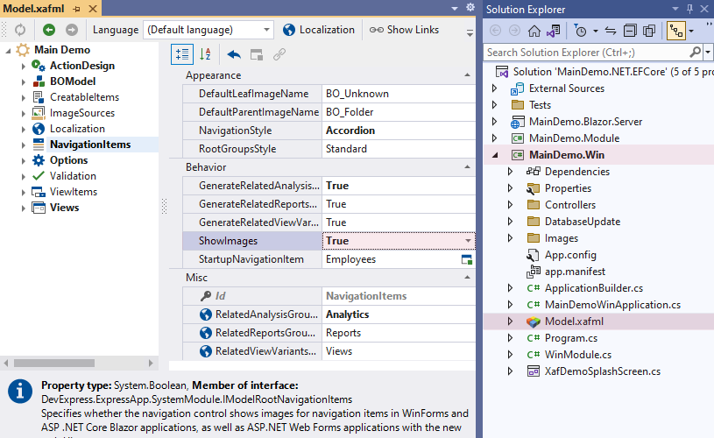The image size is (714, 438).
Task: Click the grayed window navigate icon
Action: point(257,55)
